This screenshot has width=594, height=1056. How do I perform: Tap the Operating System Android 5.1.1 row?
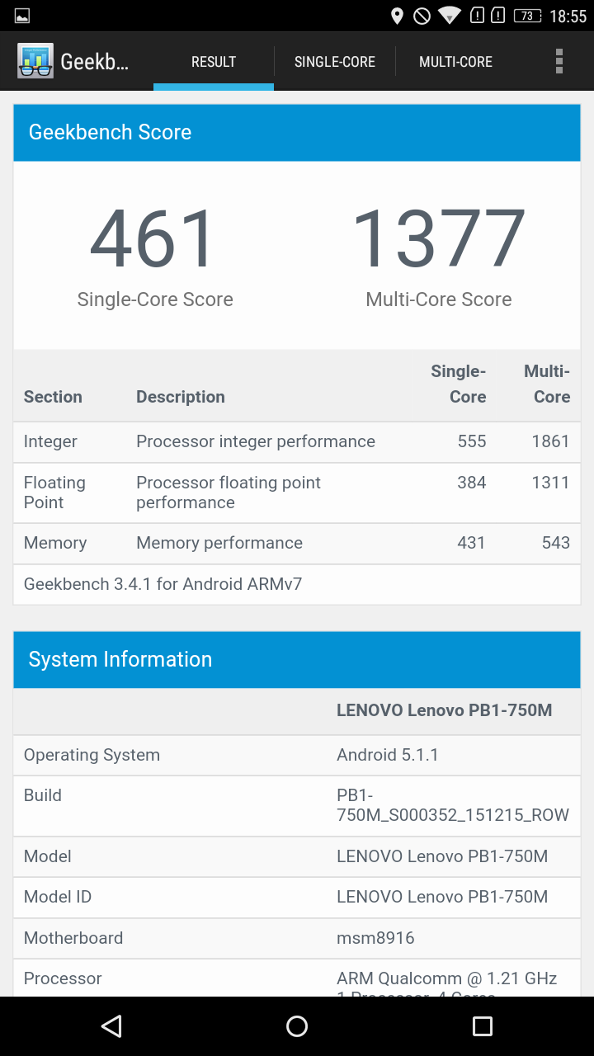tap(297, 755)
